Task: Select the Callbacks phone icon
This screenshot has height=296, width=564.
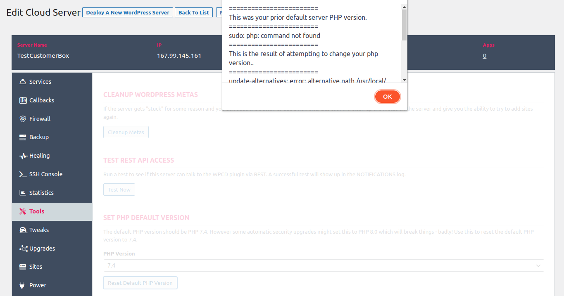Action: [23, 100]
